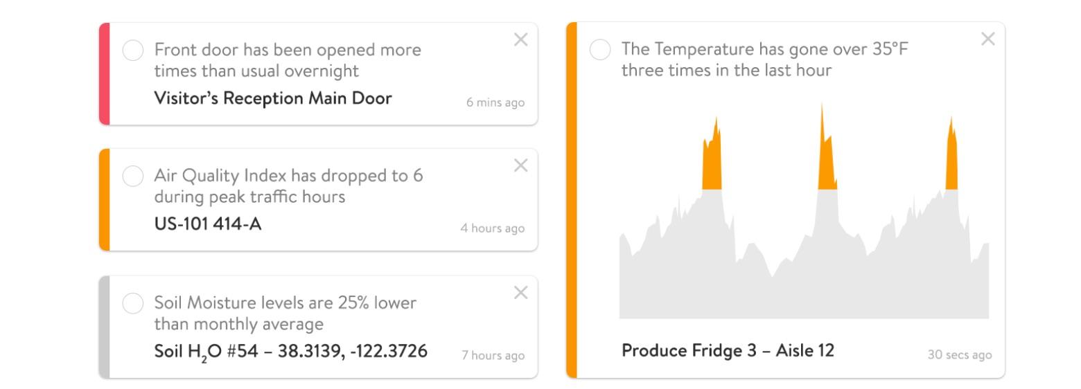This screenshot has width=1081, height=389.
Task: Close the Air Quality Index notification
Action: (x=520, y=165)
